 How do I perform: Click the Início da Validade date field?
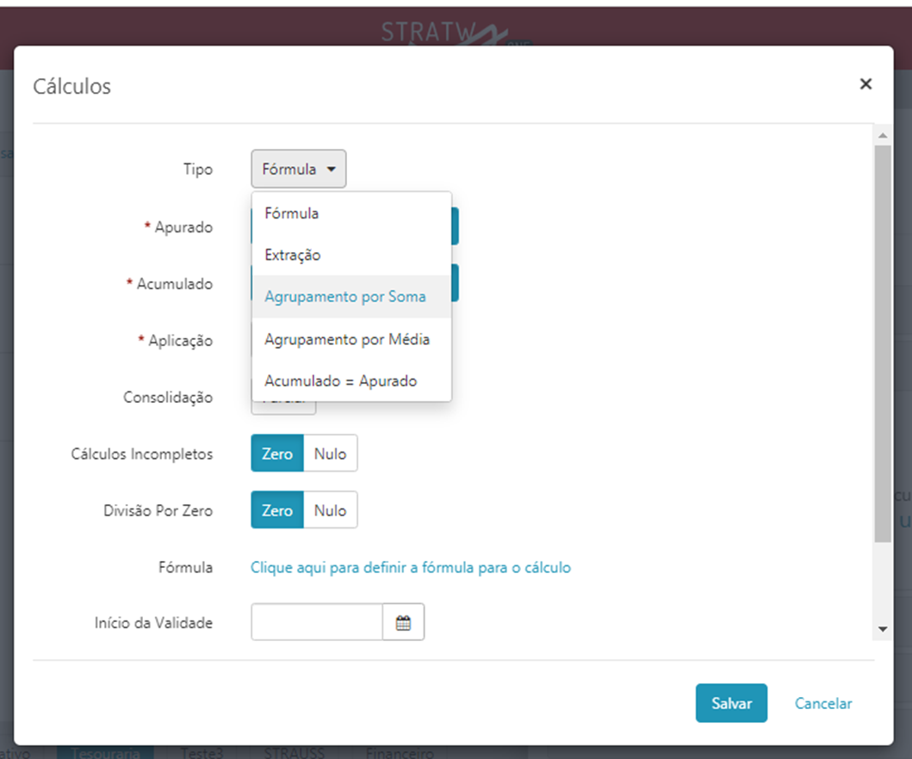(317, 622)
